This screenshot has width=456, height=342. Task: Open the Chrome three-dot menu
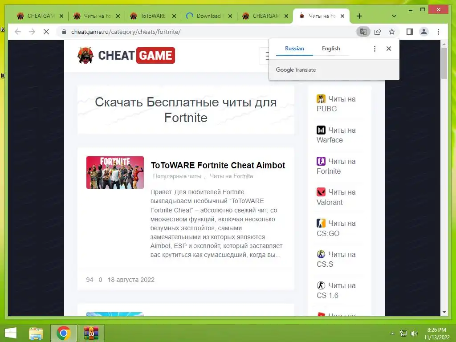click(438, 32)
